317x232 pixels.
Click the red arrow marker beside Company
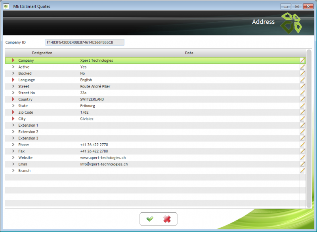[13, 60]
